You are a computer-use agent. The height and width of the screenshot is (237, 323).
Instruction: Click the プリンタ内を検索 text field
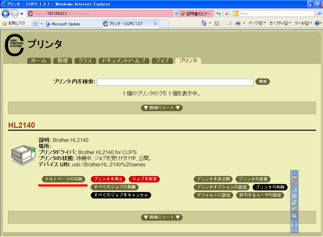click(175, 82)
